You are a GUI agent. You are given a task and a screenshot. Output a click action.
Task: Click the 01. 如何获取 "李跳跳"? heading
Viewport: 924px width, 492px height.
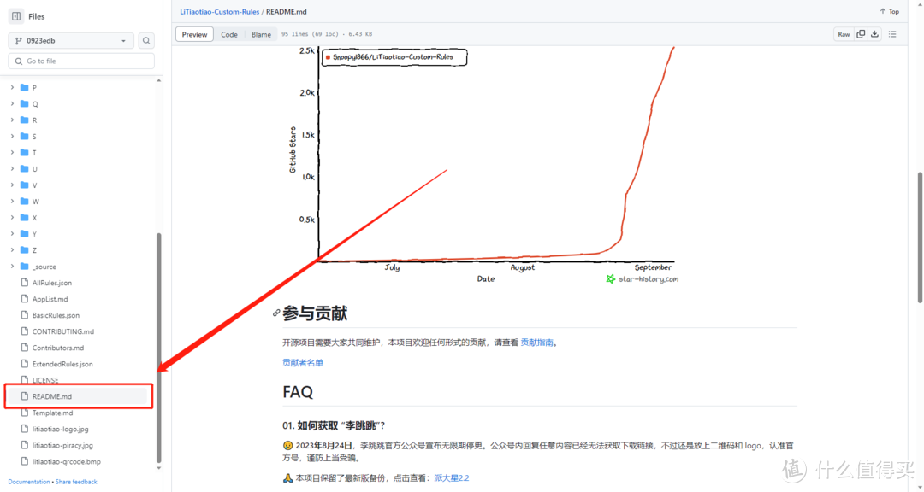click(x=335, y=426)
